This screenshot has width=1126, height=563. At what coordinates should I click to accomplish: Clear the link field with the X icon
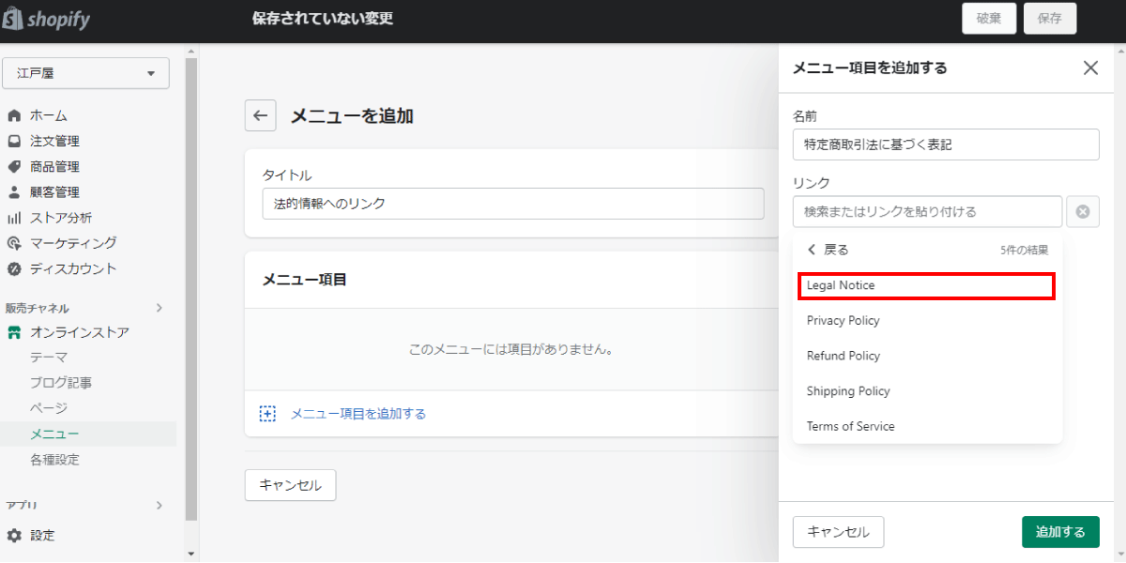pos(1083,211)
